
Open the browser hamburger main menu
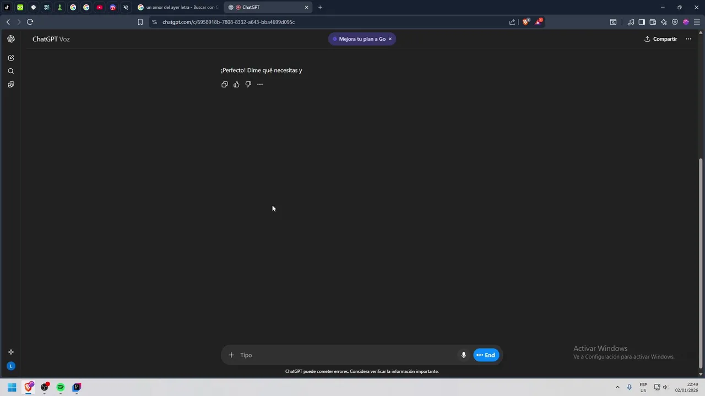pyautogui.click(x=697, y=22)
